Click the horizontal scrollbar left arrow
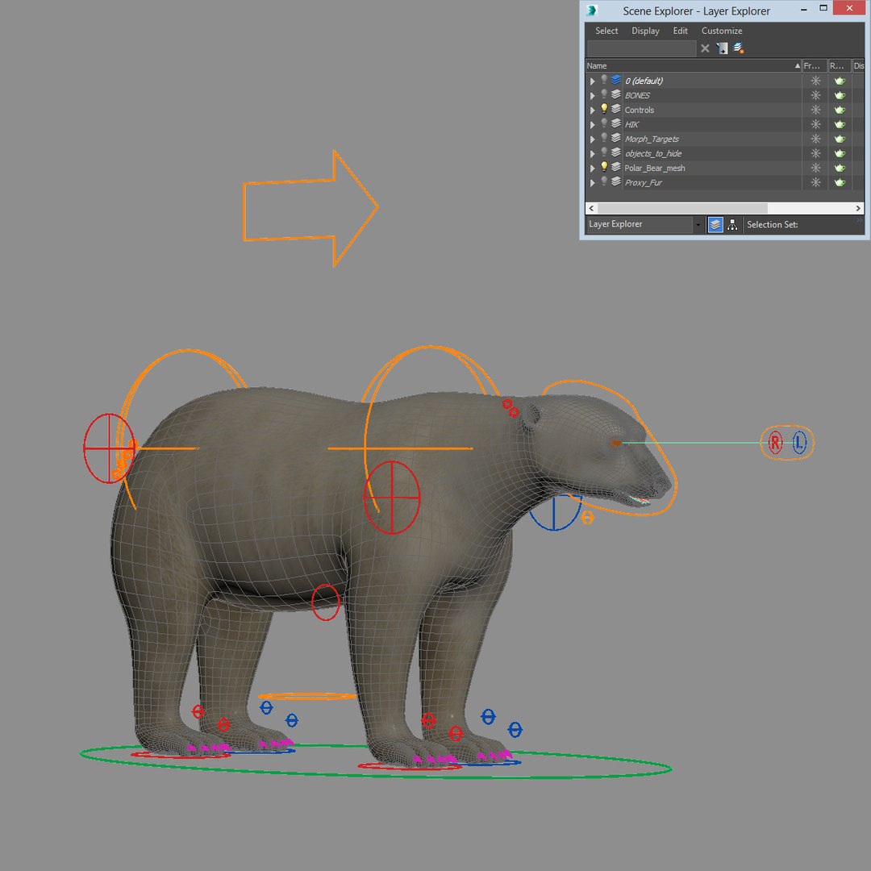Screen dimensions: 871x871 coord(591,208)
